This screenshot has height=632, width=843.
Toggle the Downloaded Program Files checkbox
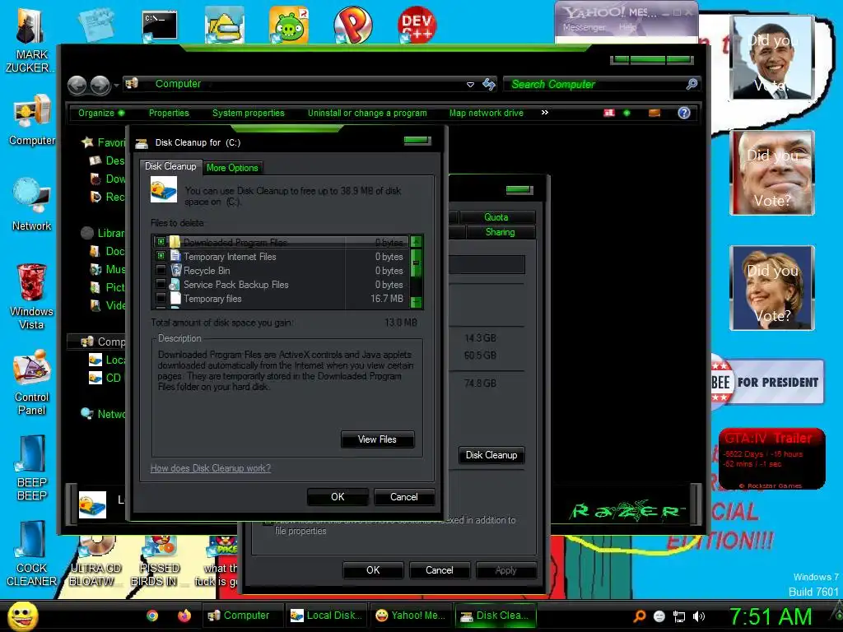point(161,242)
